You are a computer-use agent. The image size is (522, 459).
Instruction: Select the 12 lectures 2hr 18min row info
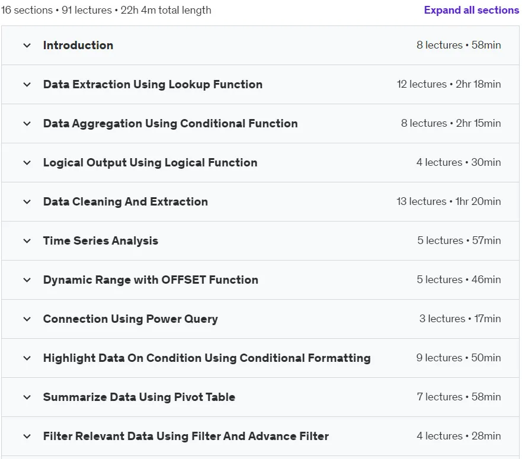pos(449,84)
